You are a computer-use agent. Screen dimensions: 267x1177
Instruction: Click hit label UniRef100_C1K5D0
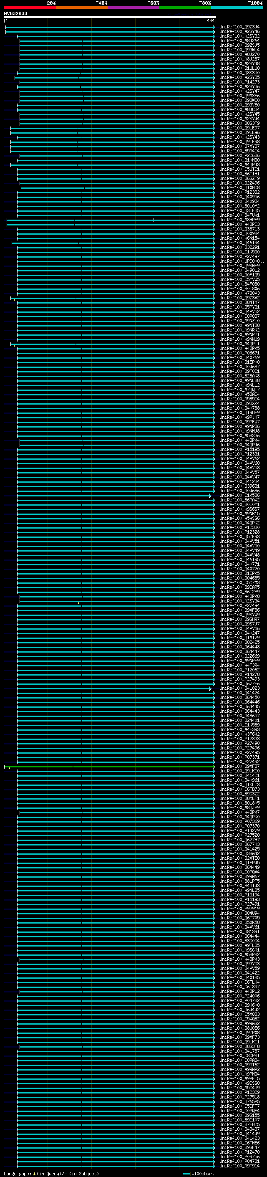(239, 252)
